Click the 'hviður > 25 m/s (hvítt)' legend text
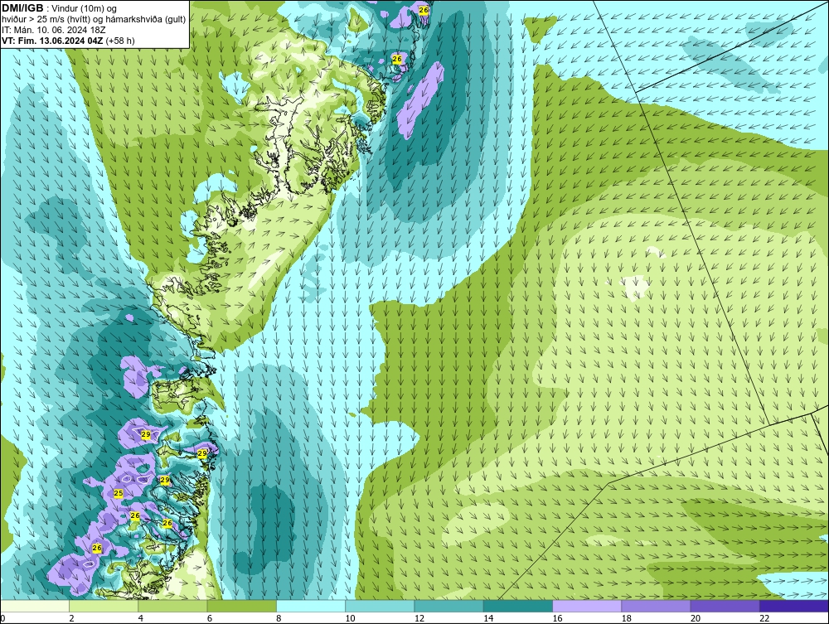Image resolution: width=829 pixels, height=624 pixels. pos(47,20)
